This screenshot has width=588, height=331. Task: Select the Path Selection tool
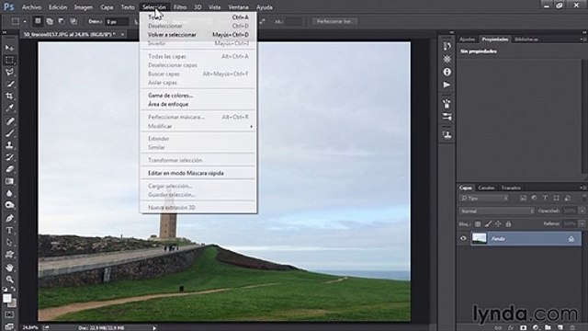(10, 242)
